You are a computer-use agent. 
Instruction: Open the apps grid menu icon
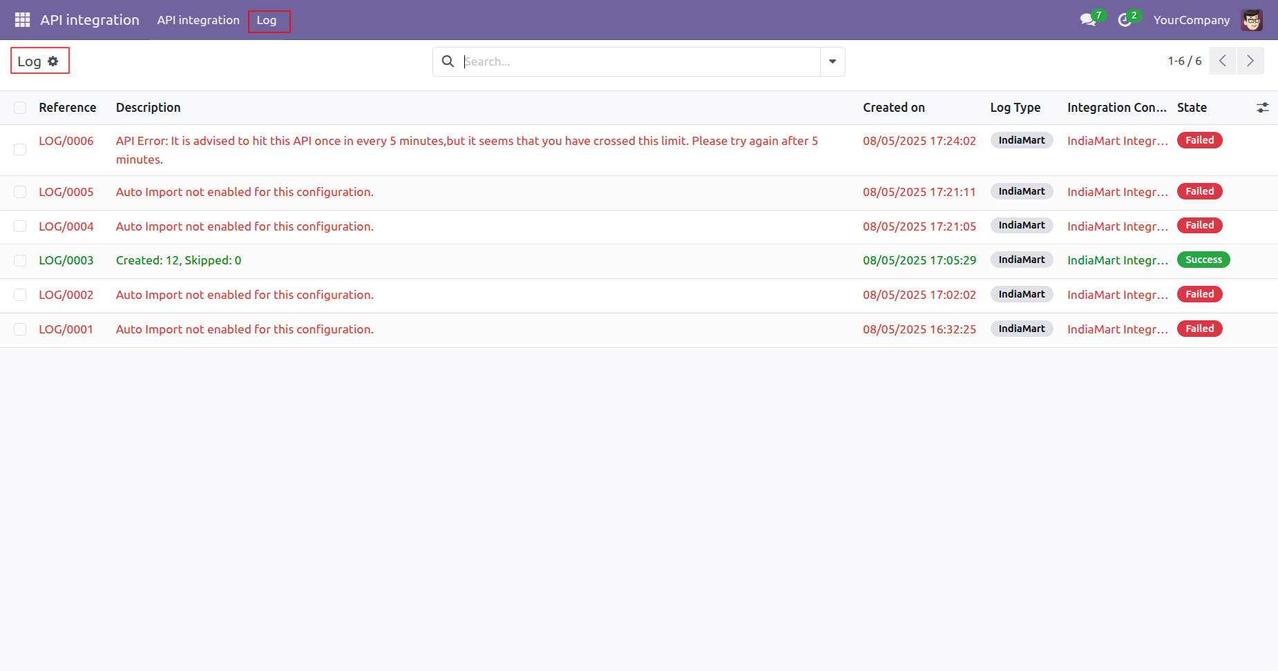click(x=22, y=20)
